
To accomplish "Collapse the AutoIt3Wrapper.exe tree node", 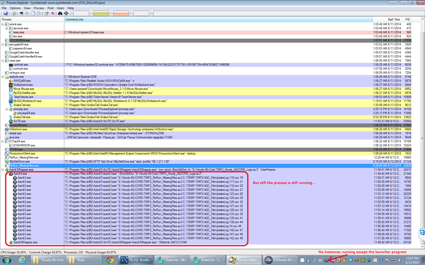I will 3,170.
